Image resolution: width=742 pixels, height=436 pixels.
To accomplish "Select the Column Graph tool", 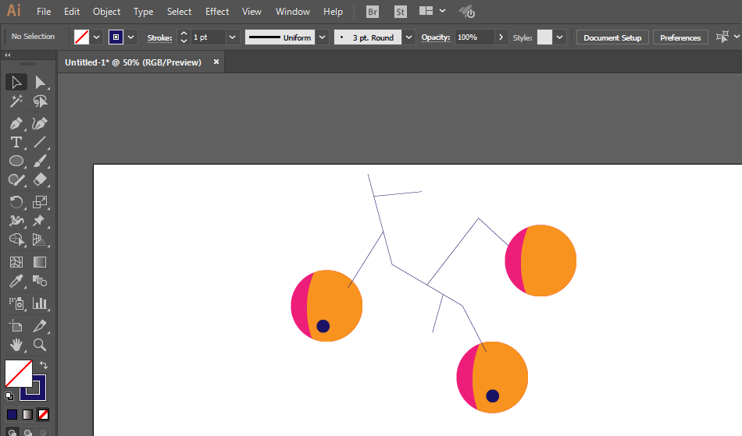I will 40,303.
